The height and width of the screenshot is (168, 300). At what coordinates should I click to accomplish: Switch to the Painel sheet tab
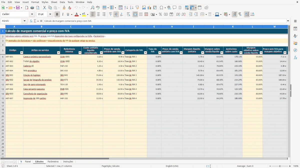point(28,162)
